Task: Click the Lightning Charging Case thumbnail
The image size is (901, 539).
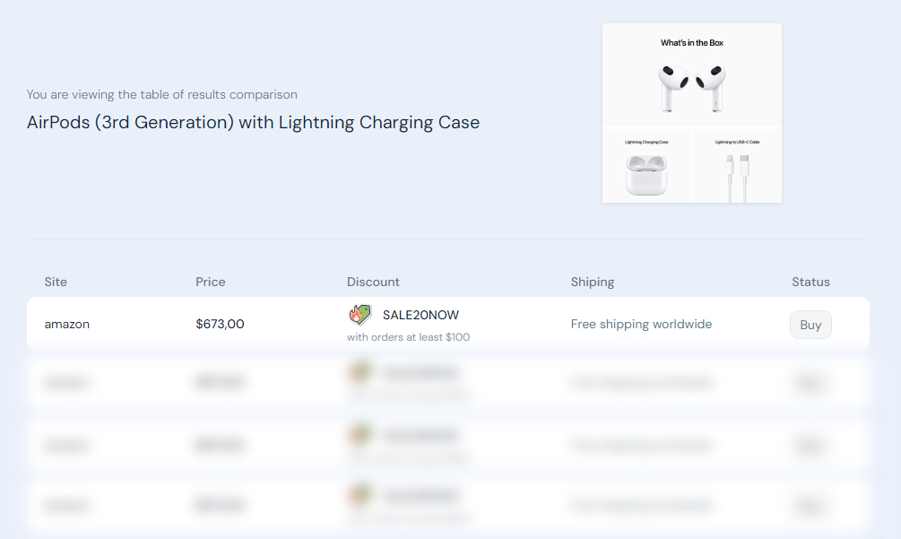Action: click(x=646, y=170)
